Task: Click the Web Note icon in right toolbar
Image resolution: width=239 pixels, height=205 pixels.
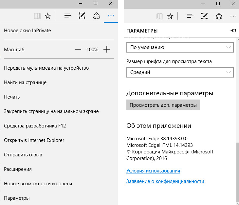Action: pos(204,16)
